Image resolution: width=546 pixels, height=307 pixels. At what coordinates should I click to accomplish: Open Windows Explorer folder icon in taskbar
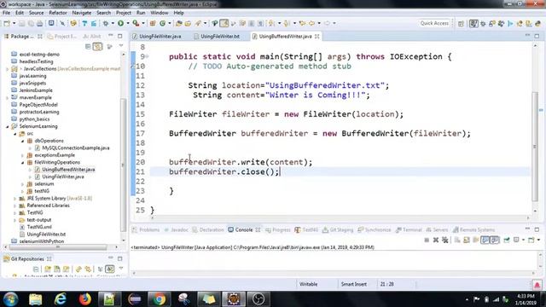[x=35, y=299]
